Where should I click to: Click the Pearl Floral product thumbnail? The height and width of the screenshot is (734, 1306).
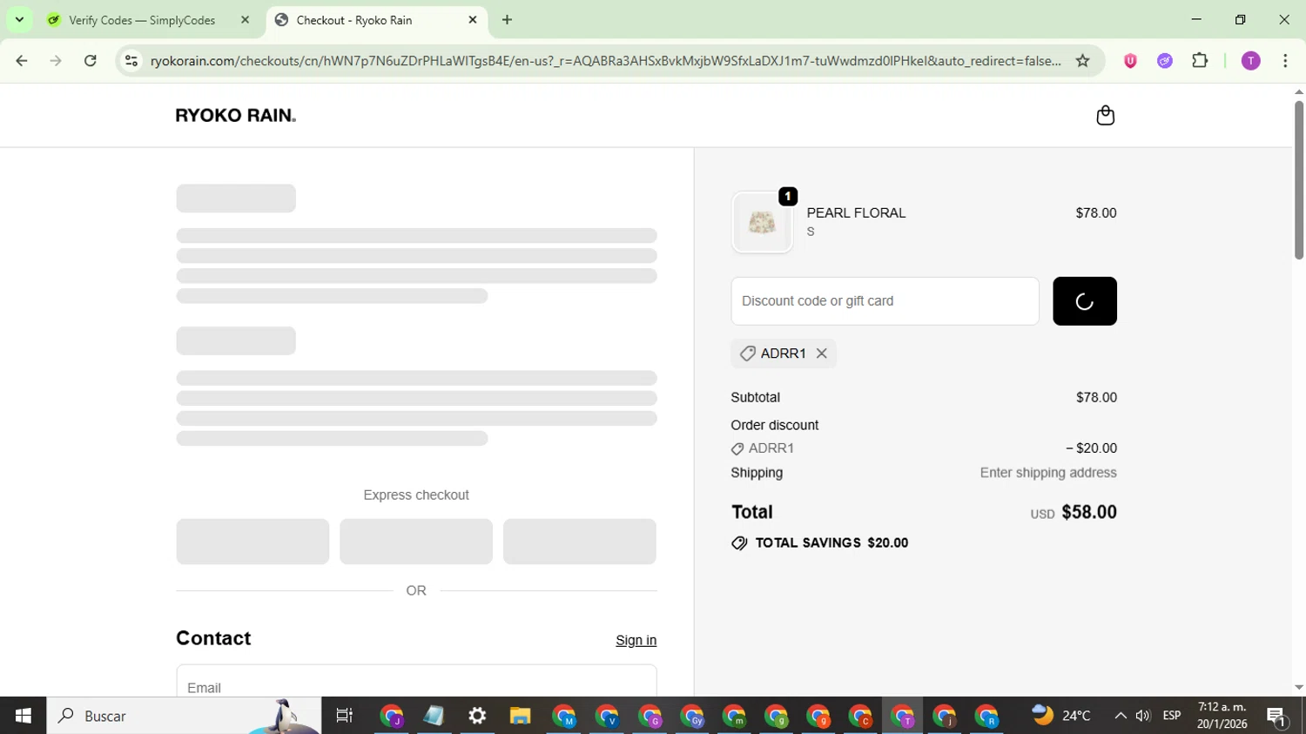tap(762, 223)
